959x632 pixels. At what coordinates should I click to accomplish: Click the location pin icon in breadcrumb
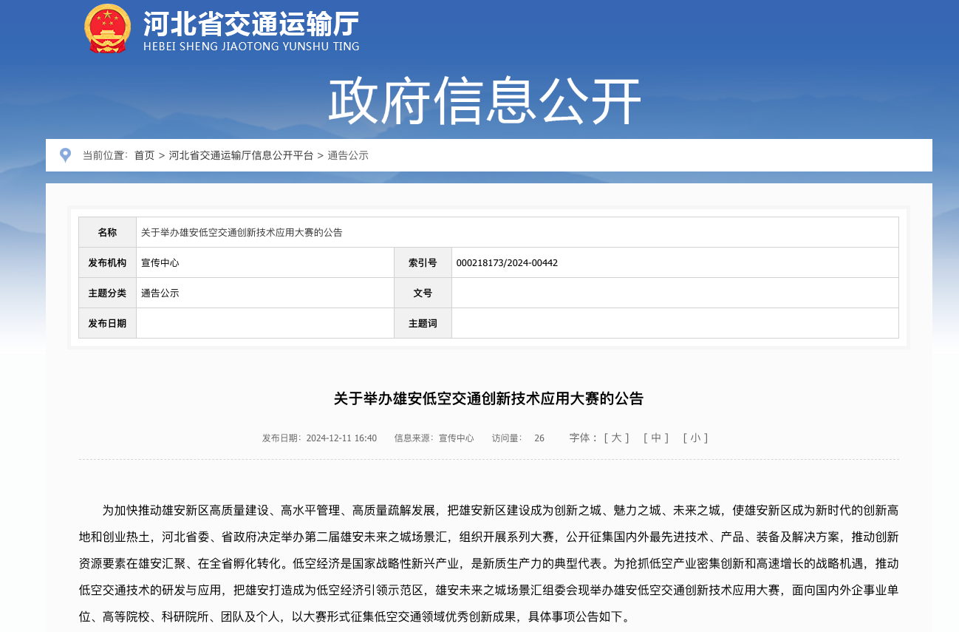[65, 155]
